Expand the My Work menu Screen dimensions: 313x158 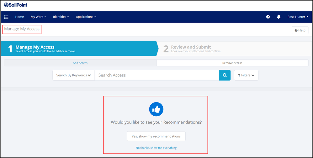[38, 17]
